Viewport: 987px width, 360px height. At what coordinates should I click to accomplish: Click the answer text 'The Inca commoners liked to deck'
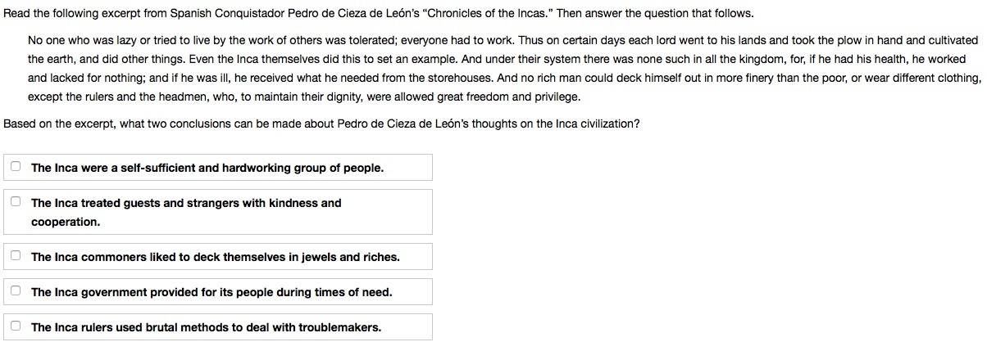[215, 257]
